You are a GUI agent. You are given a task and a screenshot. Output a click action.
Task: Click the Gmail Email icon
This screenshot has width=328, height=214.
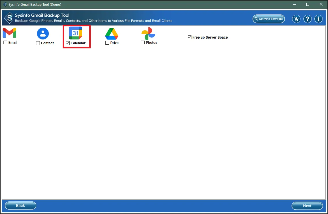pos(10,33)
